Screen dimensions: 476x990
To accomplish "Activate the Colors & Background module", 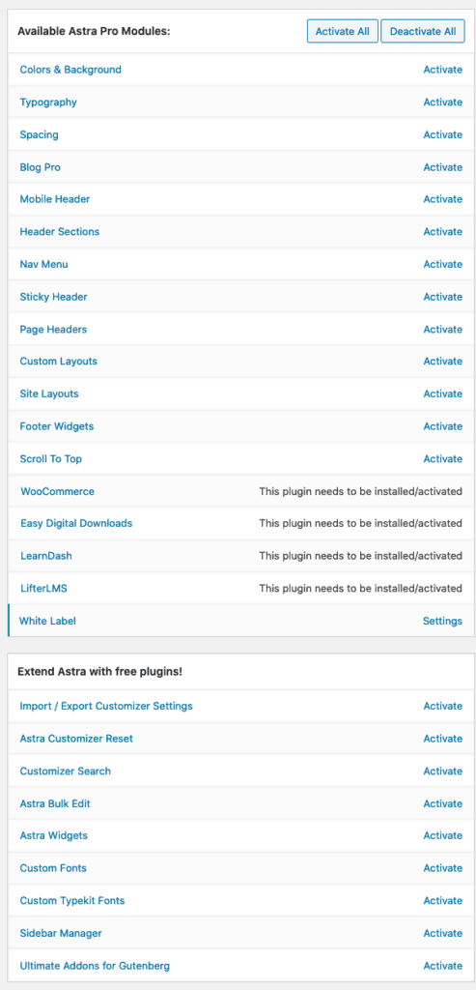I will point(442,70).
